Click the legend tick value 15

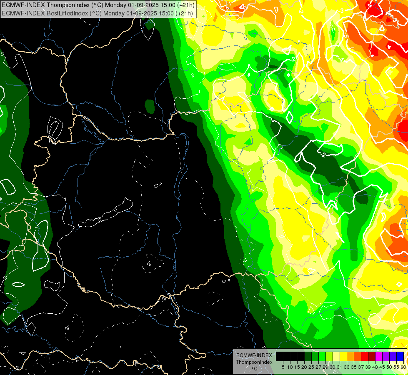click(297, 367)
